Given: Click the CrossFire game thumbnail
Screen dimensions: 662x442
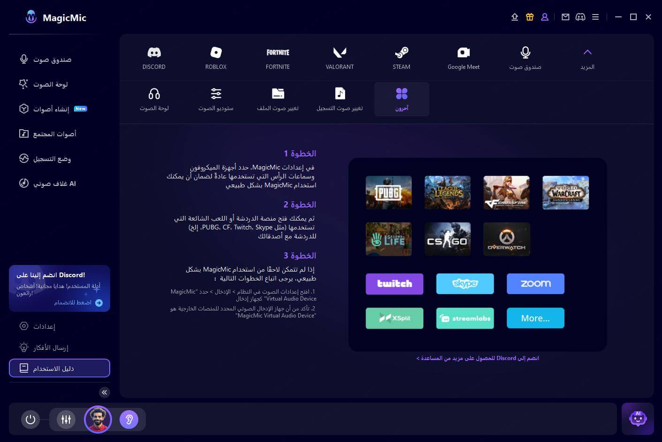Looking at the screenshot, I should click(506, 192).
